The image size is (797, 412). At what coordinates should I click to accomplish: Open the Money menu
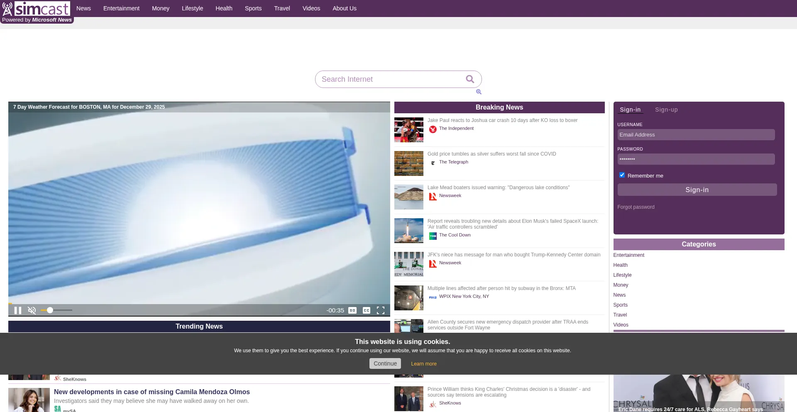(x=161, y=8)
